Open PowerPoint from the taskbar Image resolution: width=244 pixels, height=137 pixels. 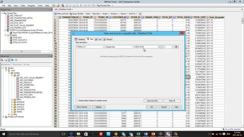click(x=153, y=134)
